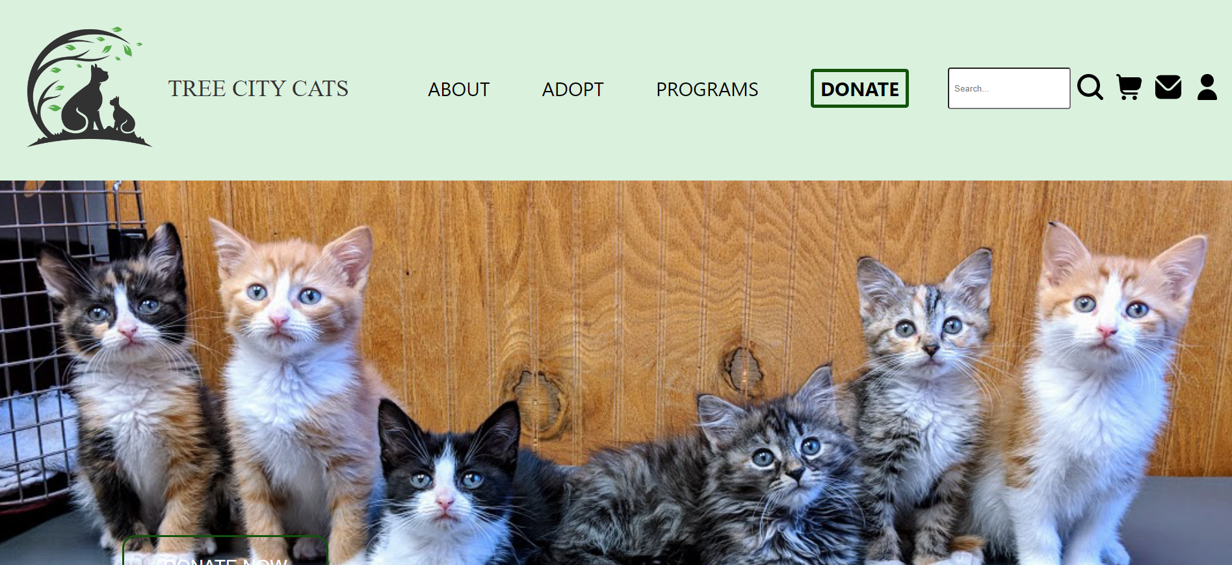1232x565 pixels.
Task: Click the fluffy gray kitten lying down
Action: click(x=728, y=481)
